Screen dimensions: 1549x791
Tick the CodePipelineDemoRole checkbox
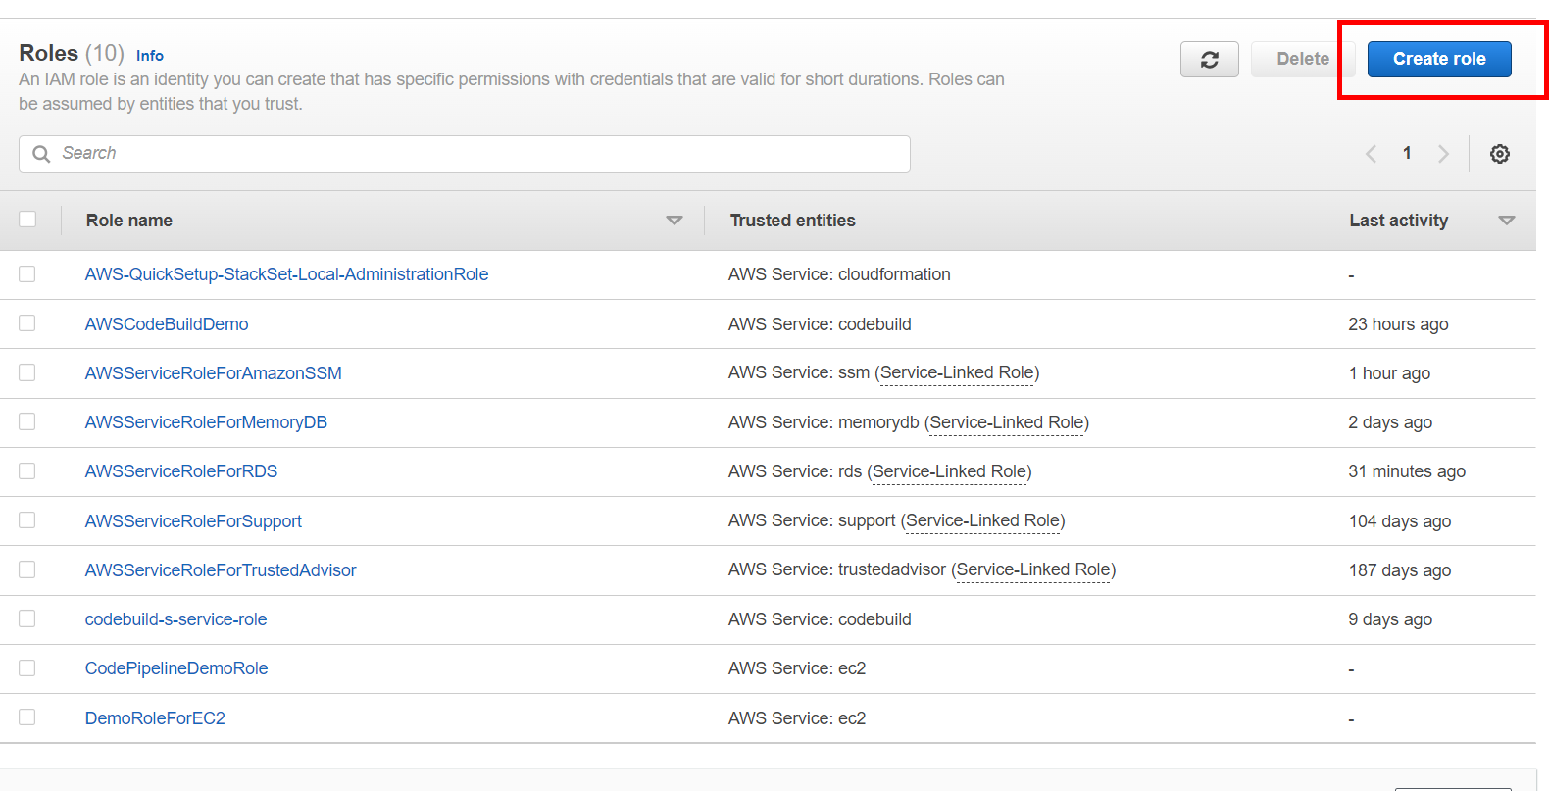27,668
